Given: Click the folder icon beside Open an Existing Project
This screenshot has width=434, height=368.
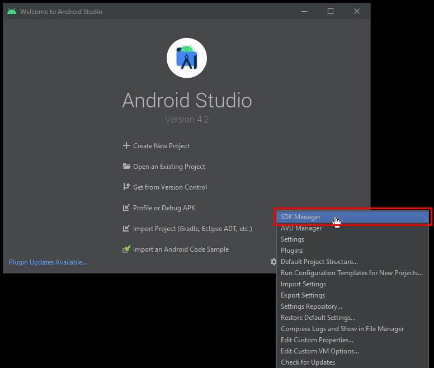Looking at the screenshot, I should tap(126, 166).
